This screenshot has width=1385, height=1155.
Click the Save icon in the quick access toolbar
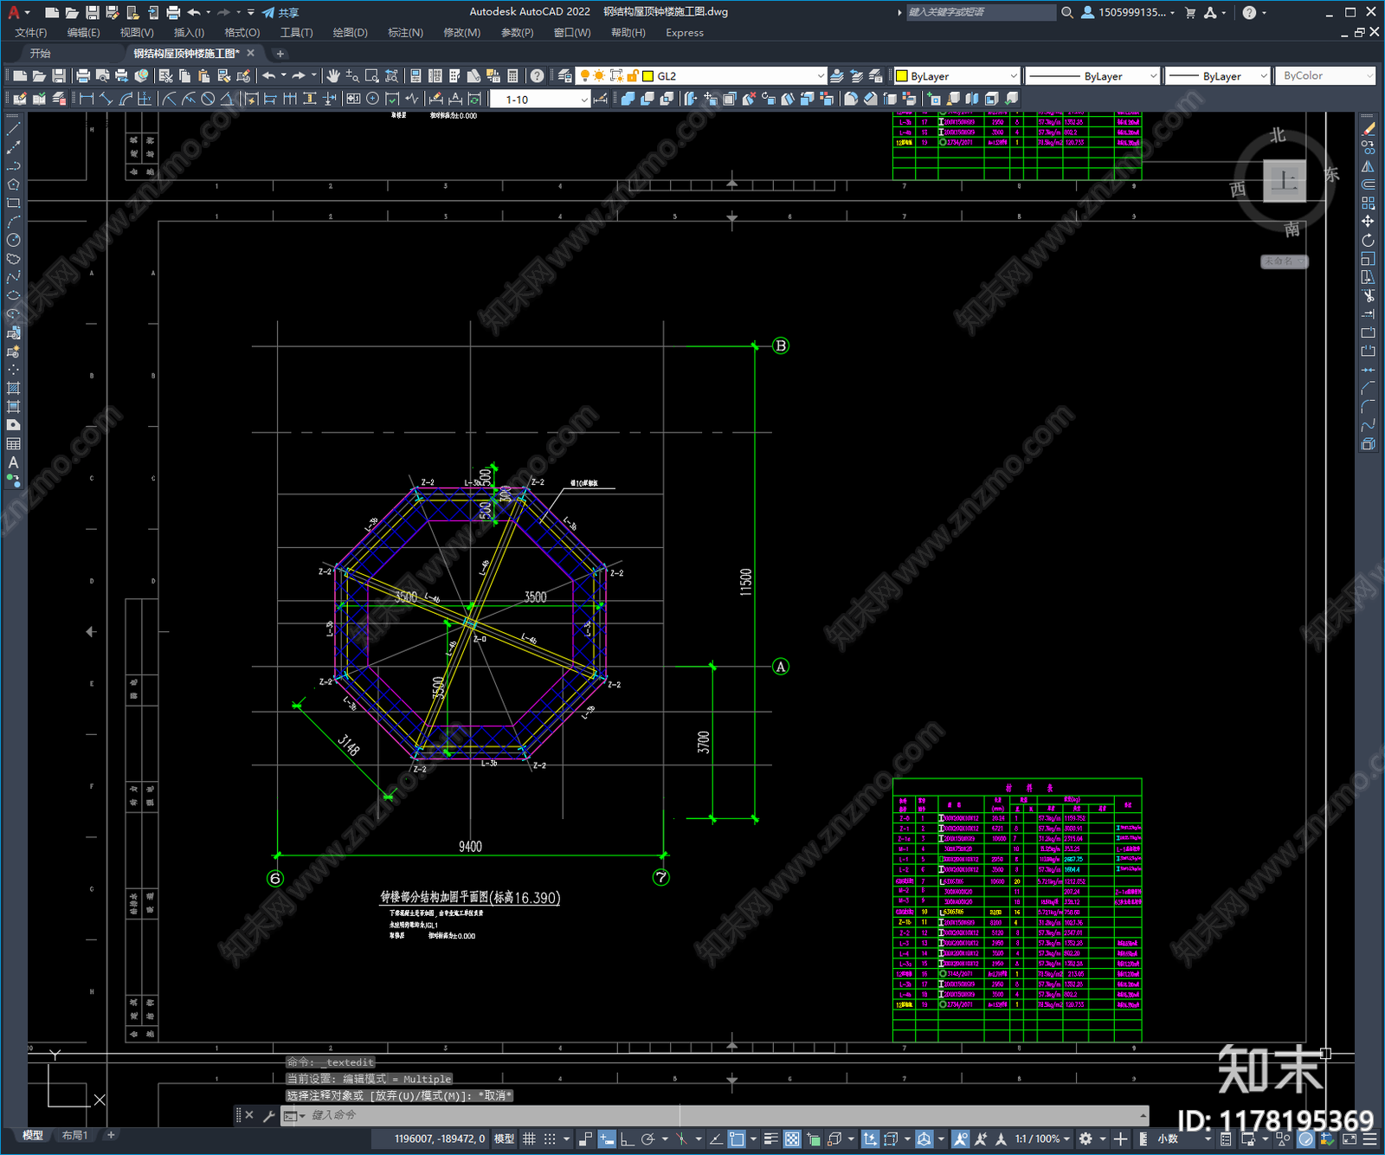(92, 12)
